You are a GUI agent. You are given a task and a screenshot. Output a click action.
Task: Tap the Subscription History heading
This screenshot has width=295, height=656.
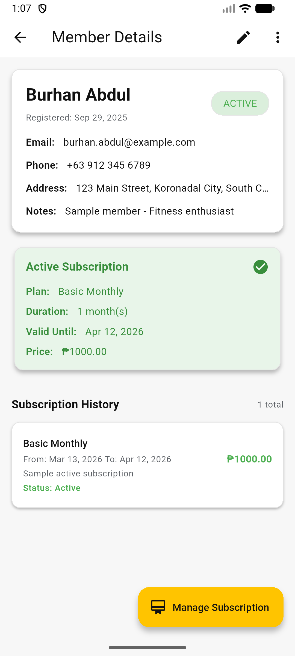pos(65,405)
